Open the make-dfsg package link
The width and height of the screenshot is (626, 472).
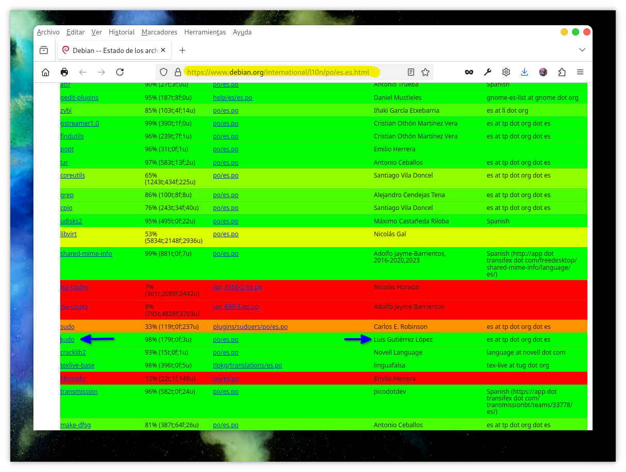point(76,425)
